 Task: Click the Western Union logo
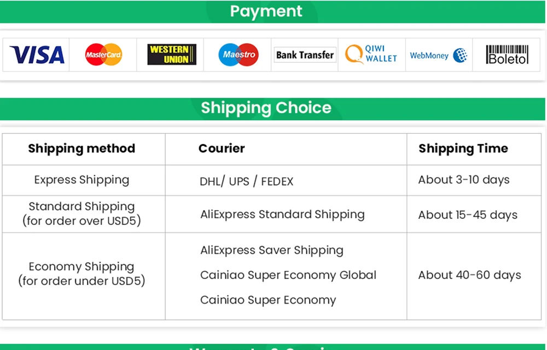pyautogui.click(x=172, y=54)
